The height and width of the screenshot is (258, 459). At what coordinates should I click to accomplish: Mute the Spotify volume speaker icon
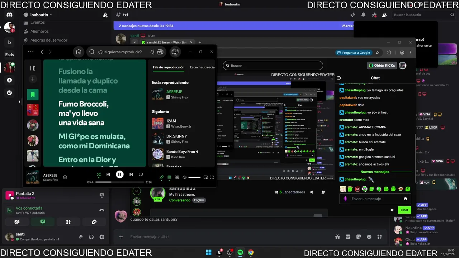184,177
